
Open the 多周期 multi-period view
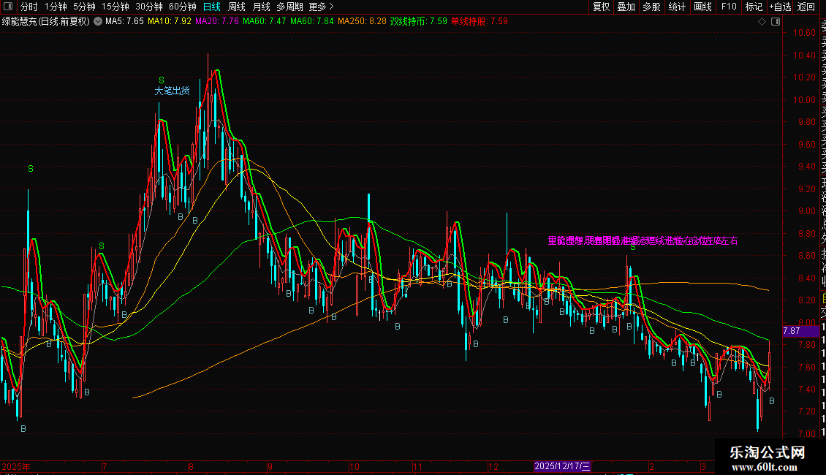(x=289, y=7)
